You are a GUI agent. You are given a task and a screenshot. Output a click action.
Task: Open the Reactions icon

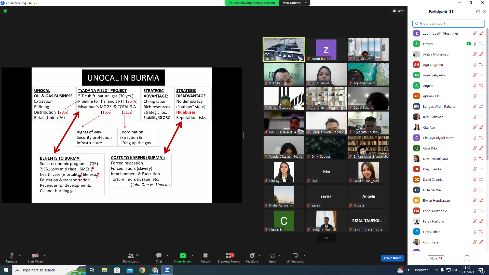252,256
